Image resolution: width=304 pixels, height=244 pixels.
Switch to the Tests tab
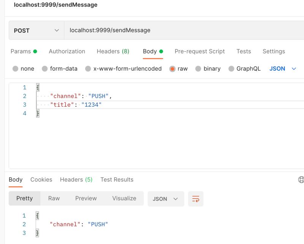click(x=244, y=51)
